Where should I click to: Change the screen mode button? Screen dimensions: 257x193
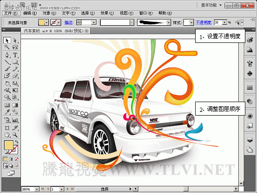tap(11, 173)
